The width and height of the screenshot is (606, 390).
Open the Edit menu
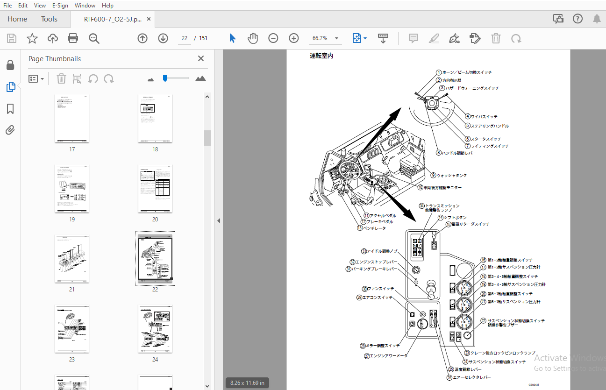(x=22, y=5)
